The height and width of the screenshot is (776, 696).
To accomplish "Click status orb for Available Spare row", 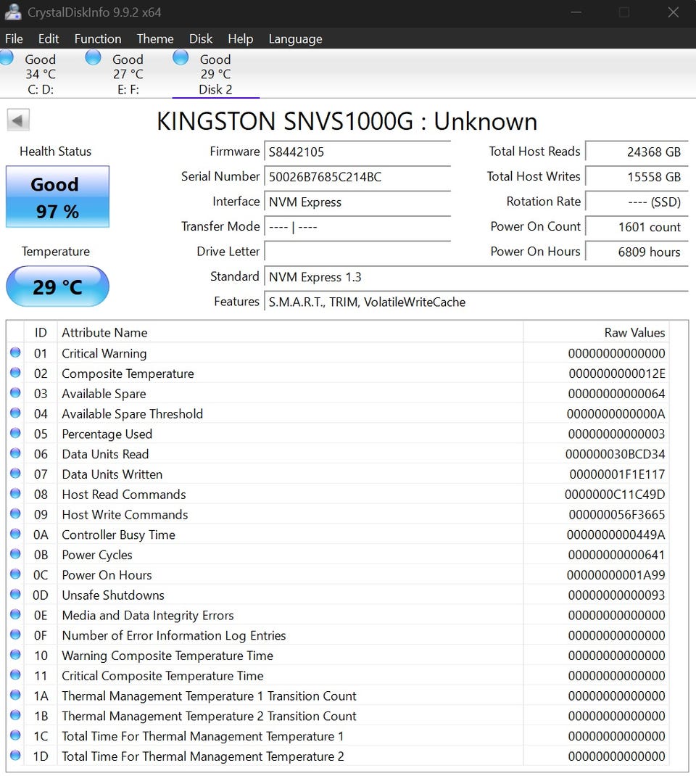I will [x=15, y=393].
